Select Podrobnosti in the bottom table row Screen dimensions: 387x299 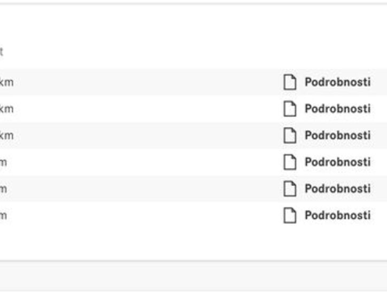click(338, 215)
